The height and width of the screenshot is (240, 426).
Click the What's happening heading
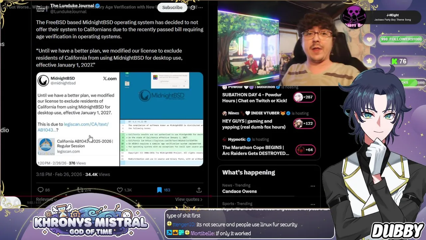[249, 172]
